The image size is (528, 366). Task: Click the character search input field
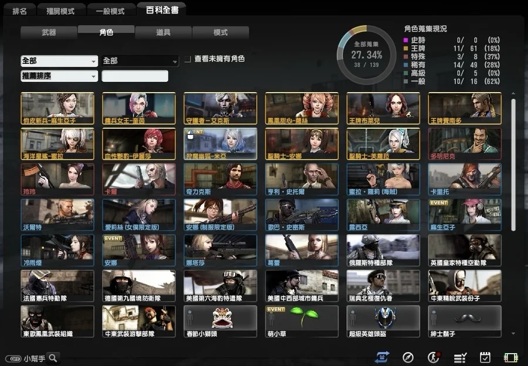pyautogui.click(x=135, y=76)
